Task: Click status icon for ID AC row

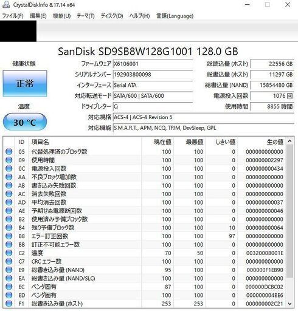Action: [9, 194]
